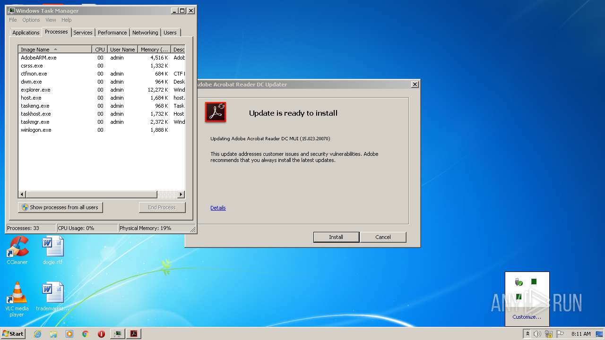
Task: Sort processes by Description column header
Action: 178,49
